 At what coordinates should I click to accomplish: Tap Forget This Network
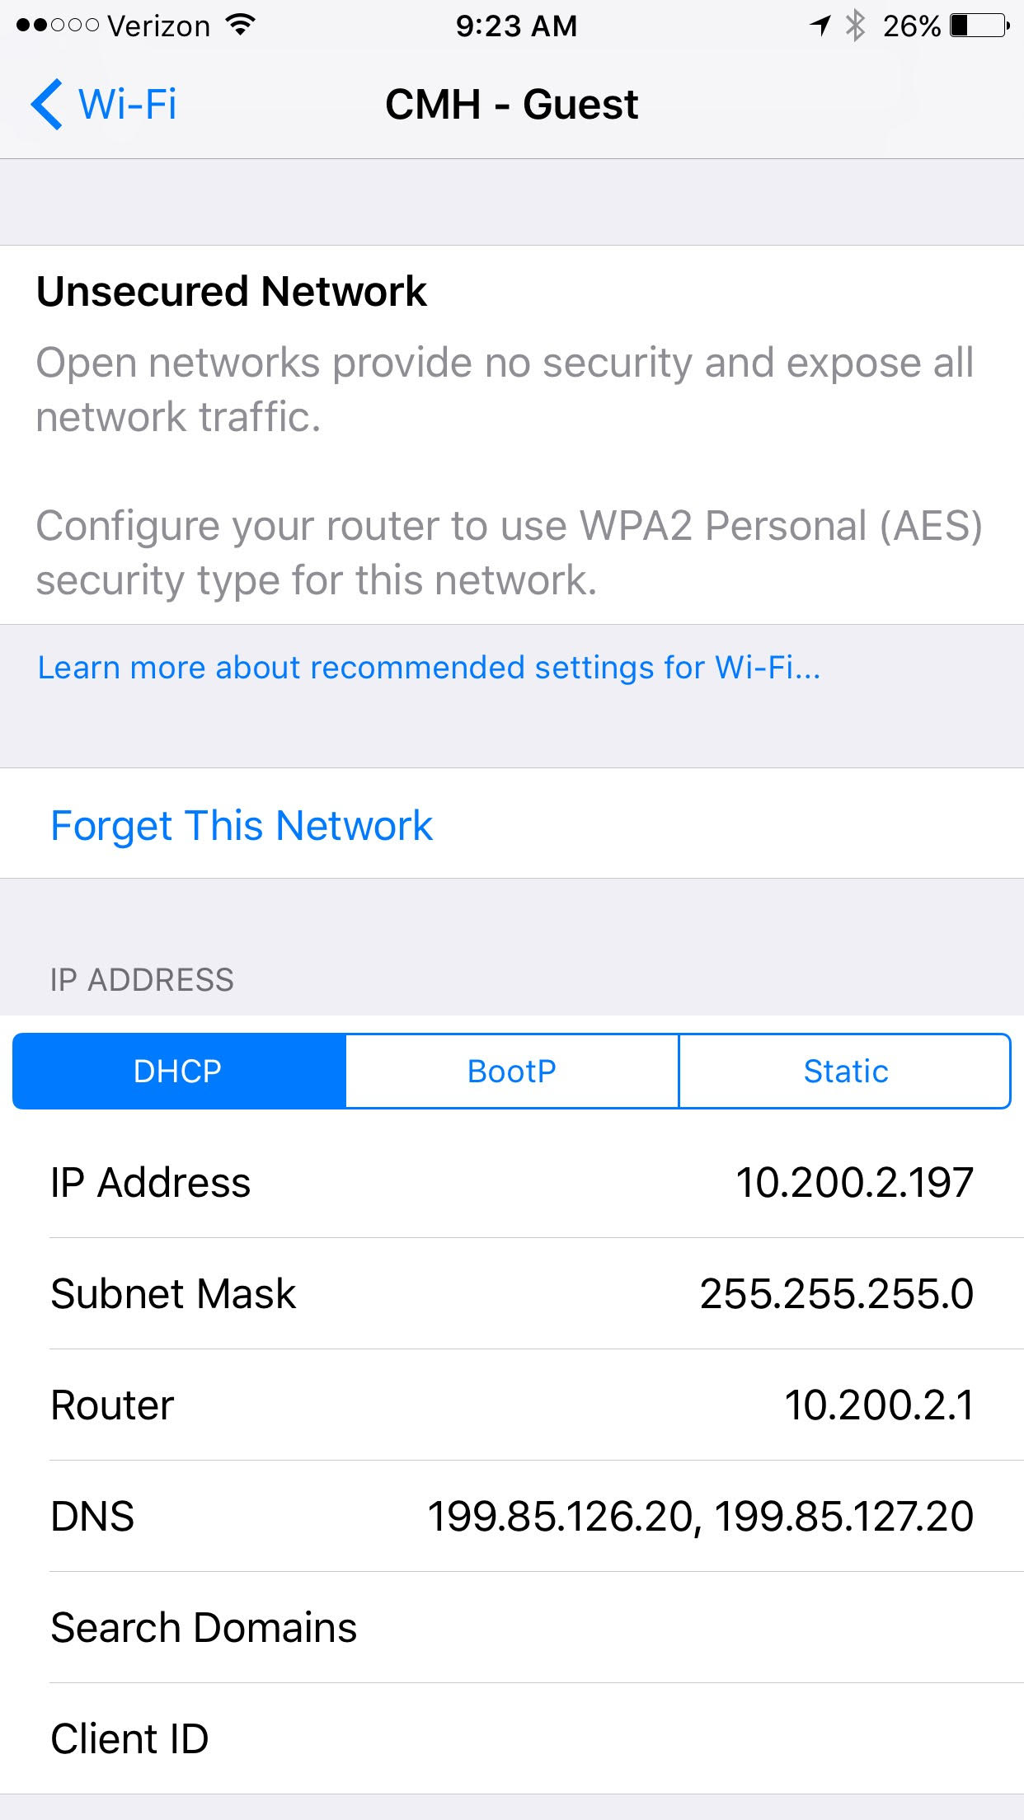click(242, 825)
